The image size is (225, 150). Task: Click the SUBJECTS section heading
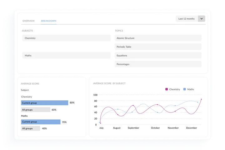click(x=27, y=31)
